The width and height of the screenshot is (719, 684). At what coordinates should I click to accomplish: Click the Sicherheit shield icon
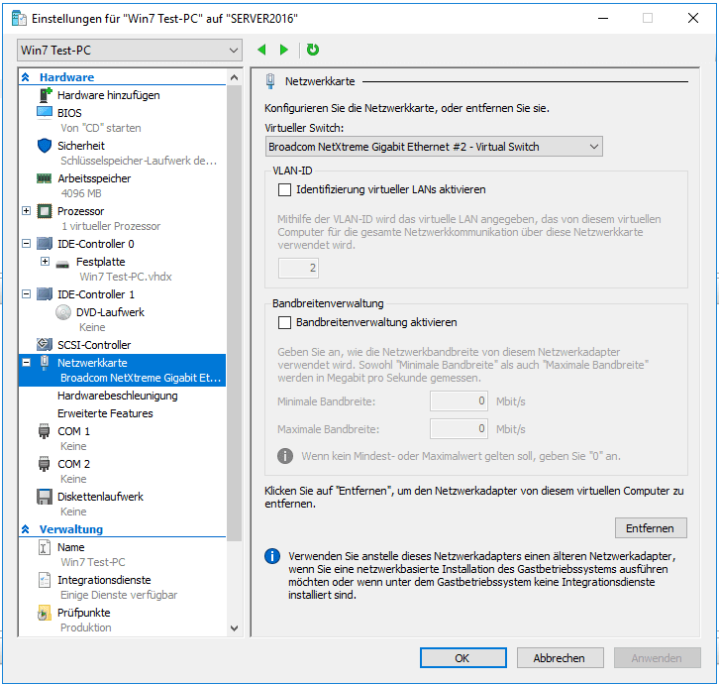[x=45, y=146]
